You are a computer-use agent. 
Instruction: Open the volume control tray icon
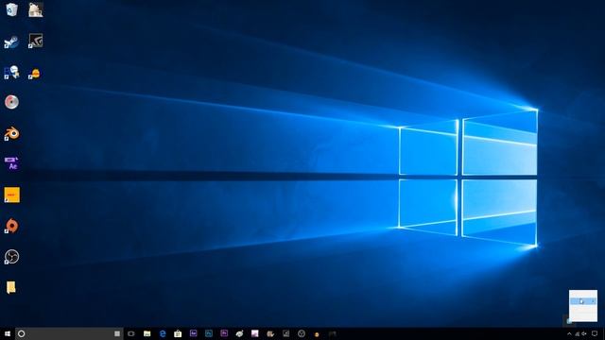point(584,333)
